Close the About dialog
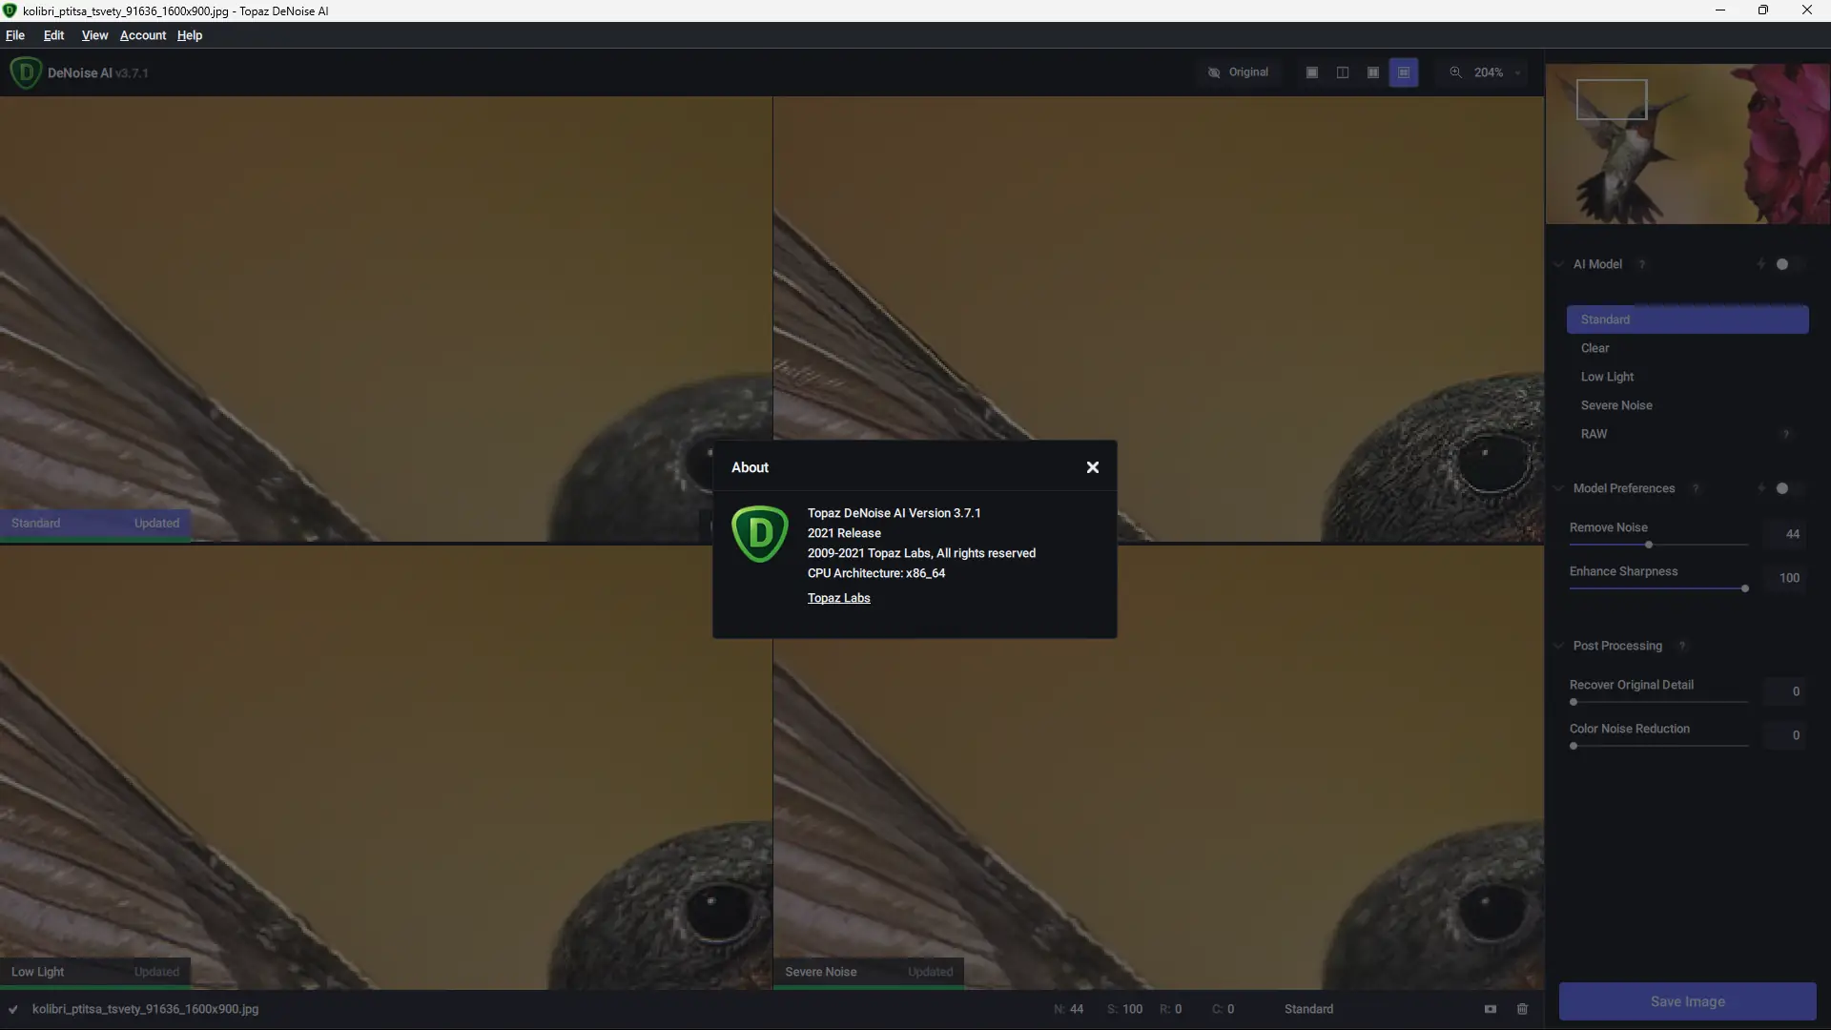 pyautogui.click(x=1093, y=467)
